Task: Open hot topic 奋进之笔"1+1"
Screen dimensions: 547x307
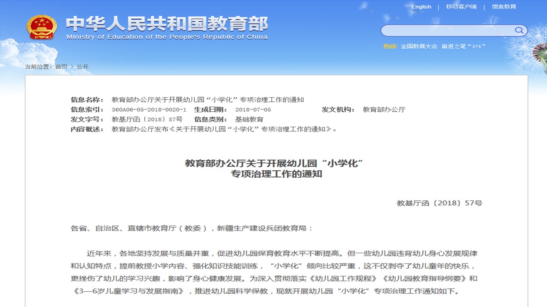Action: pos(464,46)
